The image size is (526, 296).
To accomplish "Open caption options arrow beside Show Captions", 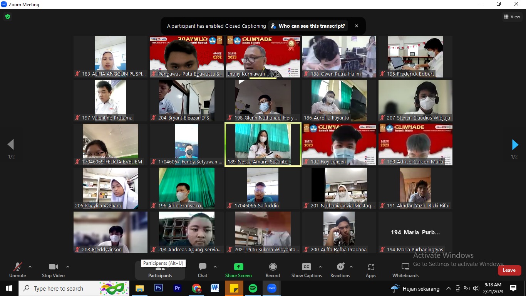I will [320, 267].
